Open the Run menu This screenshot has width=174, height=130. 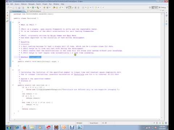50,4
